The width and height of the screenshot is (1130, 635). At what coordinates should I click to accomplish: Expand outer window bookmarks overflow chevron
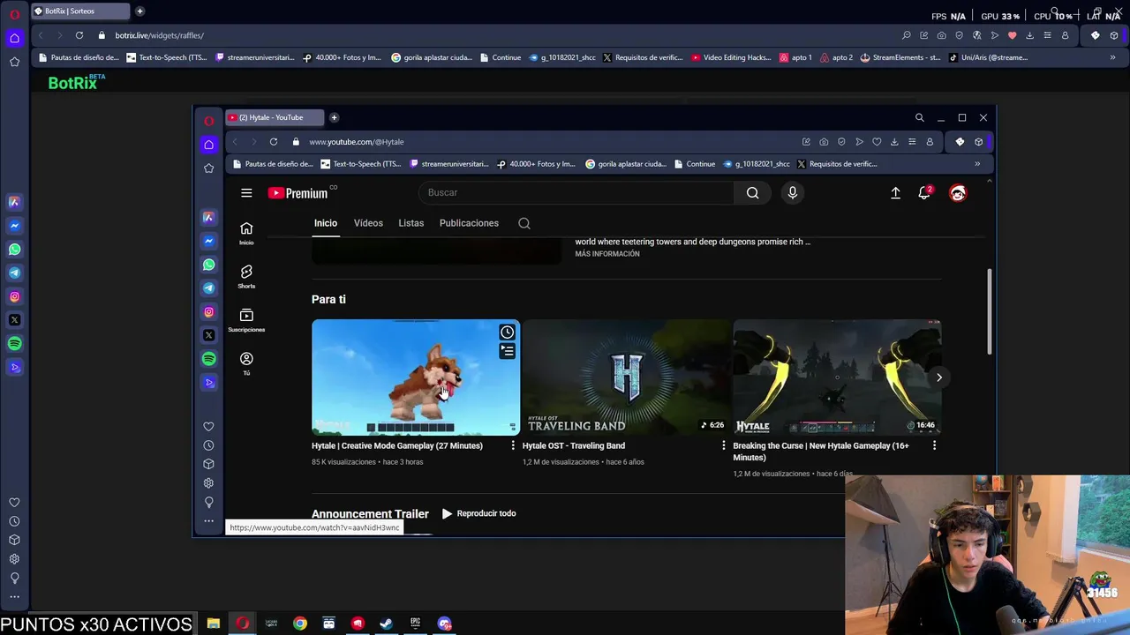pos(1112,57)
